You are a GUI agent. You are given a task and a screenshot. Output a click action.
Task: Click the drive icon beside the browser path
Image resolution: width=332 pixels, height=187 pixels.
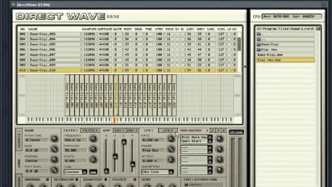coord(318,29)
